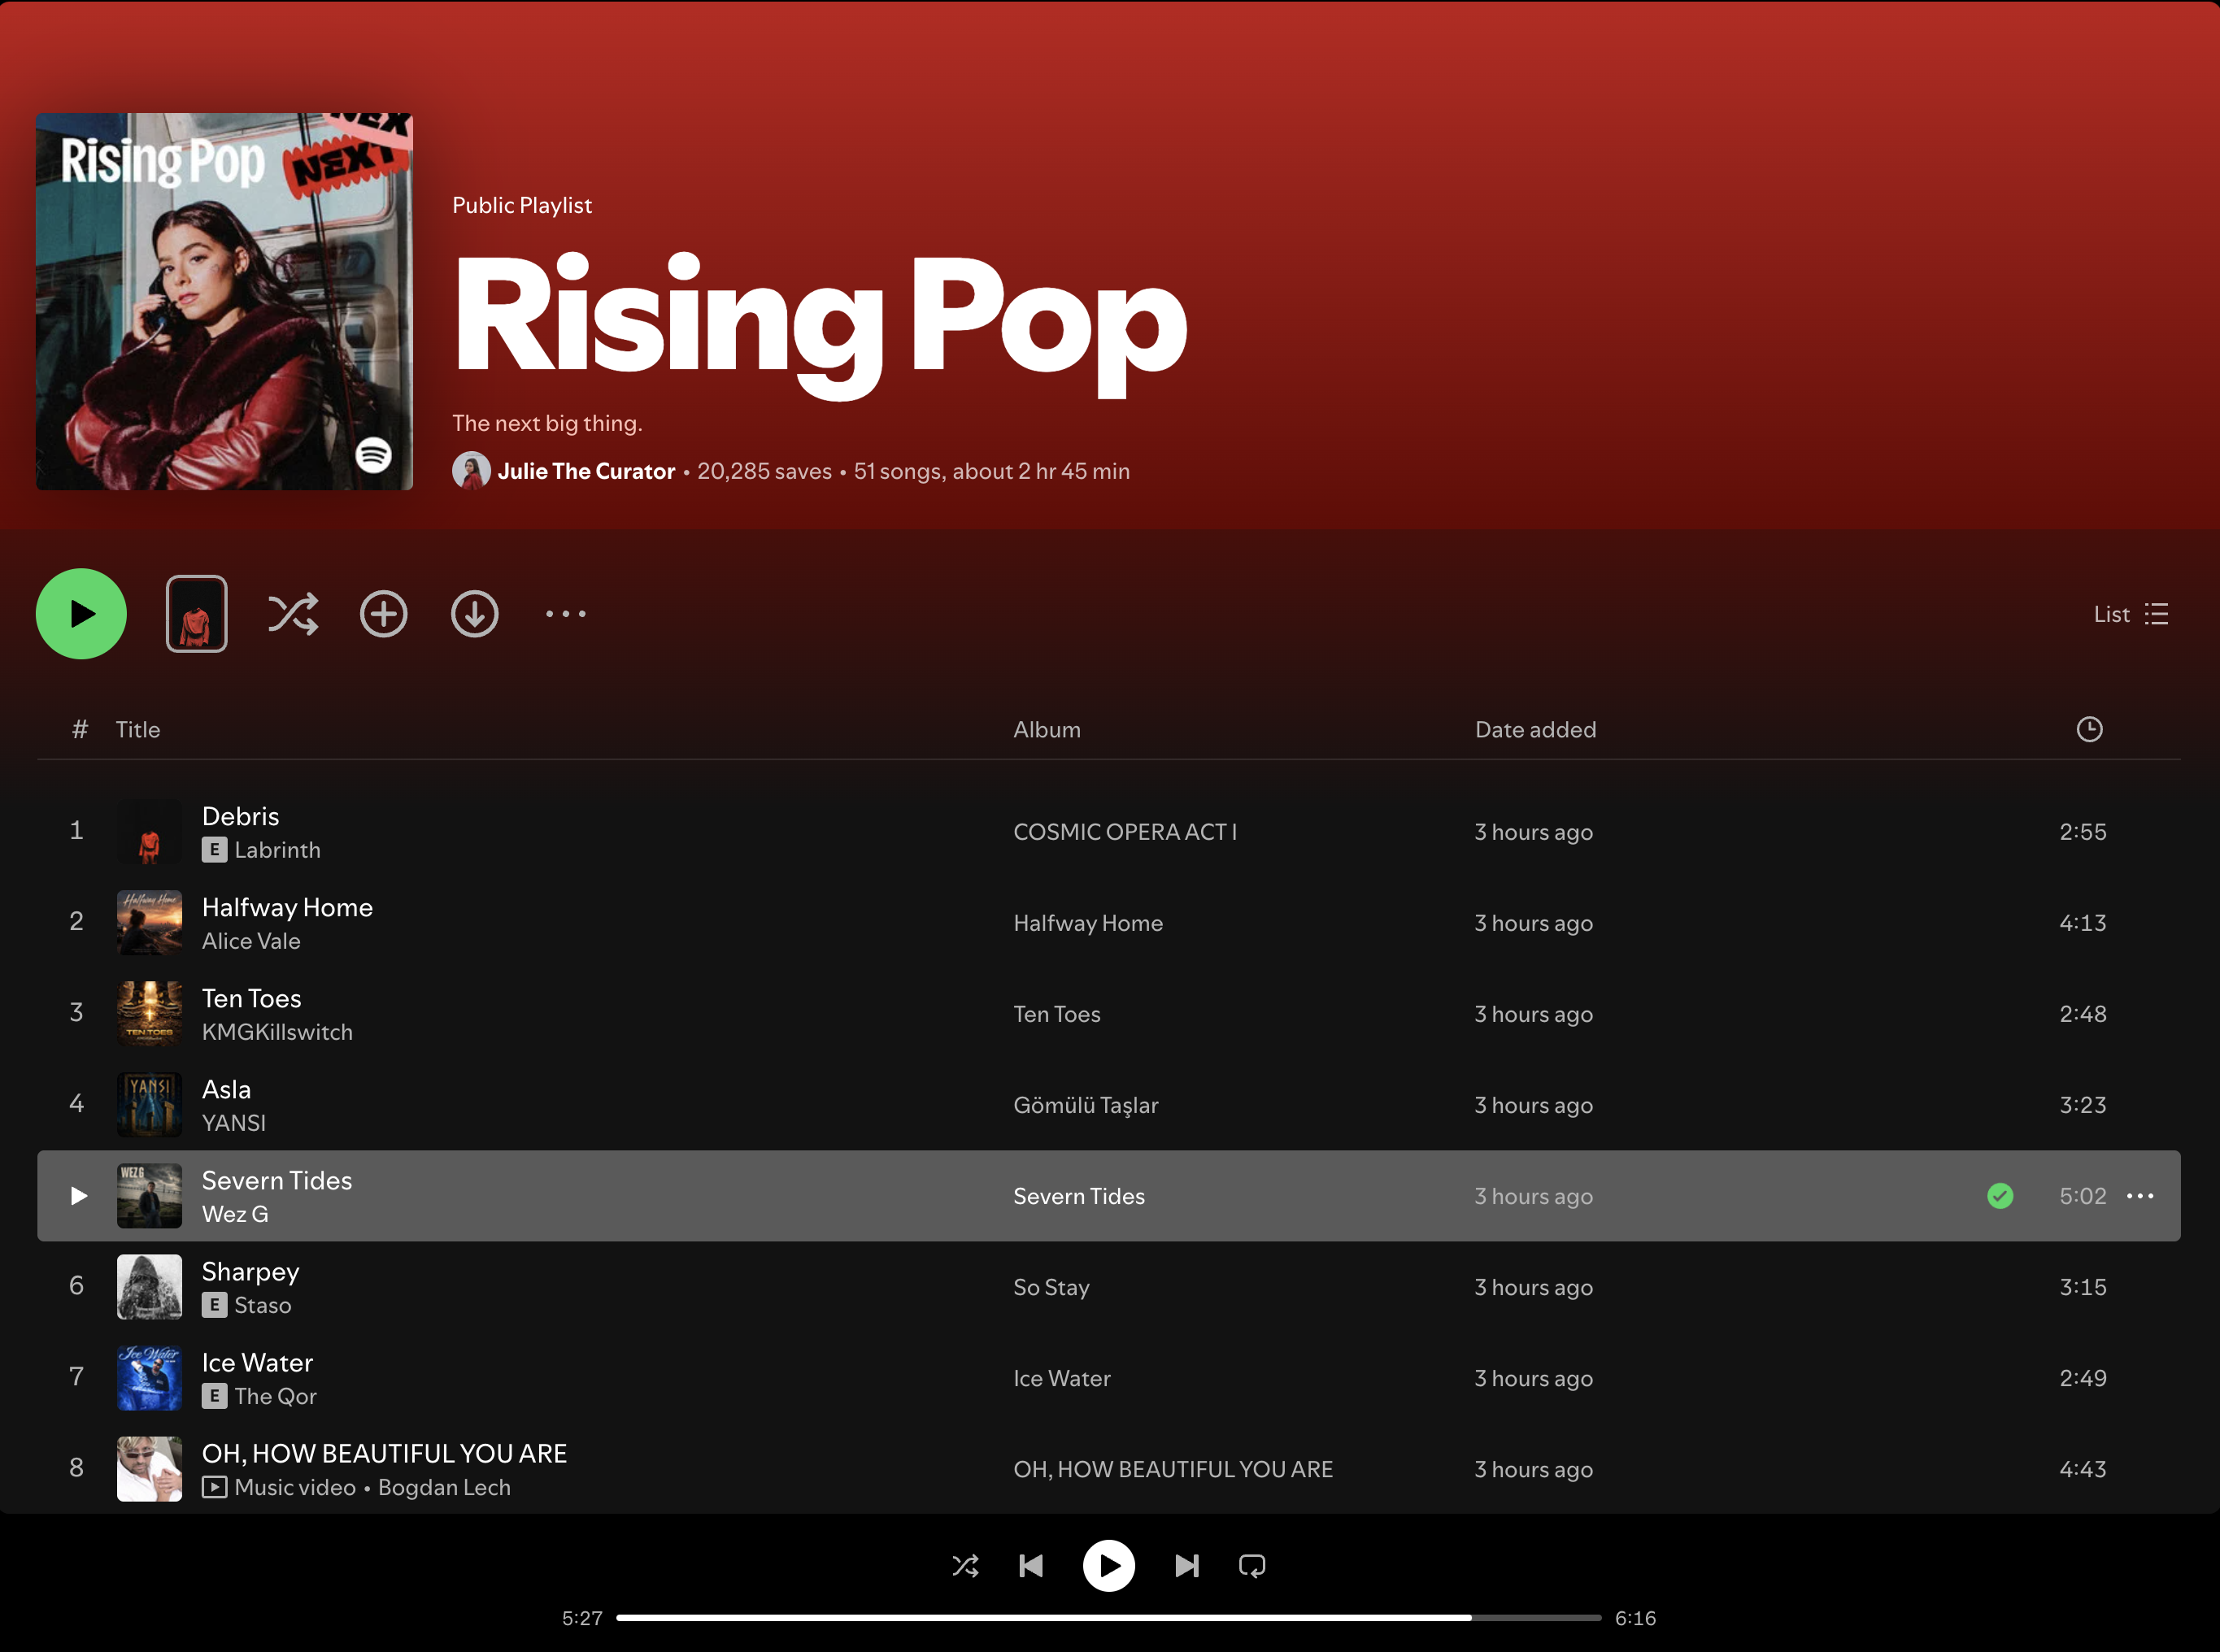Click the Ice Water cover thumbnail

[150, 1378]
